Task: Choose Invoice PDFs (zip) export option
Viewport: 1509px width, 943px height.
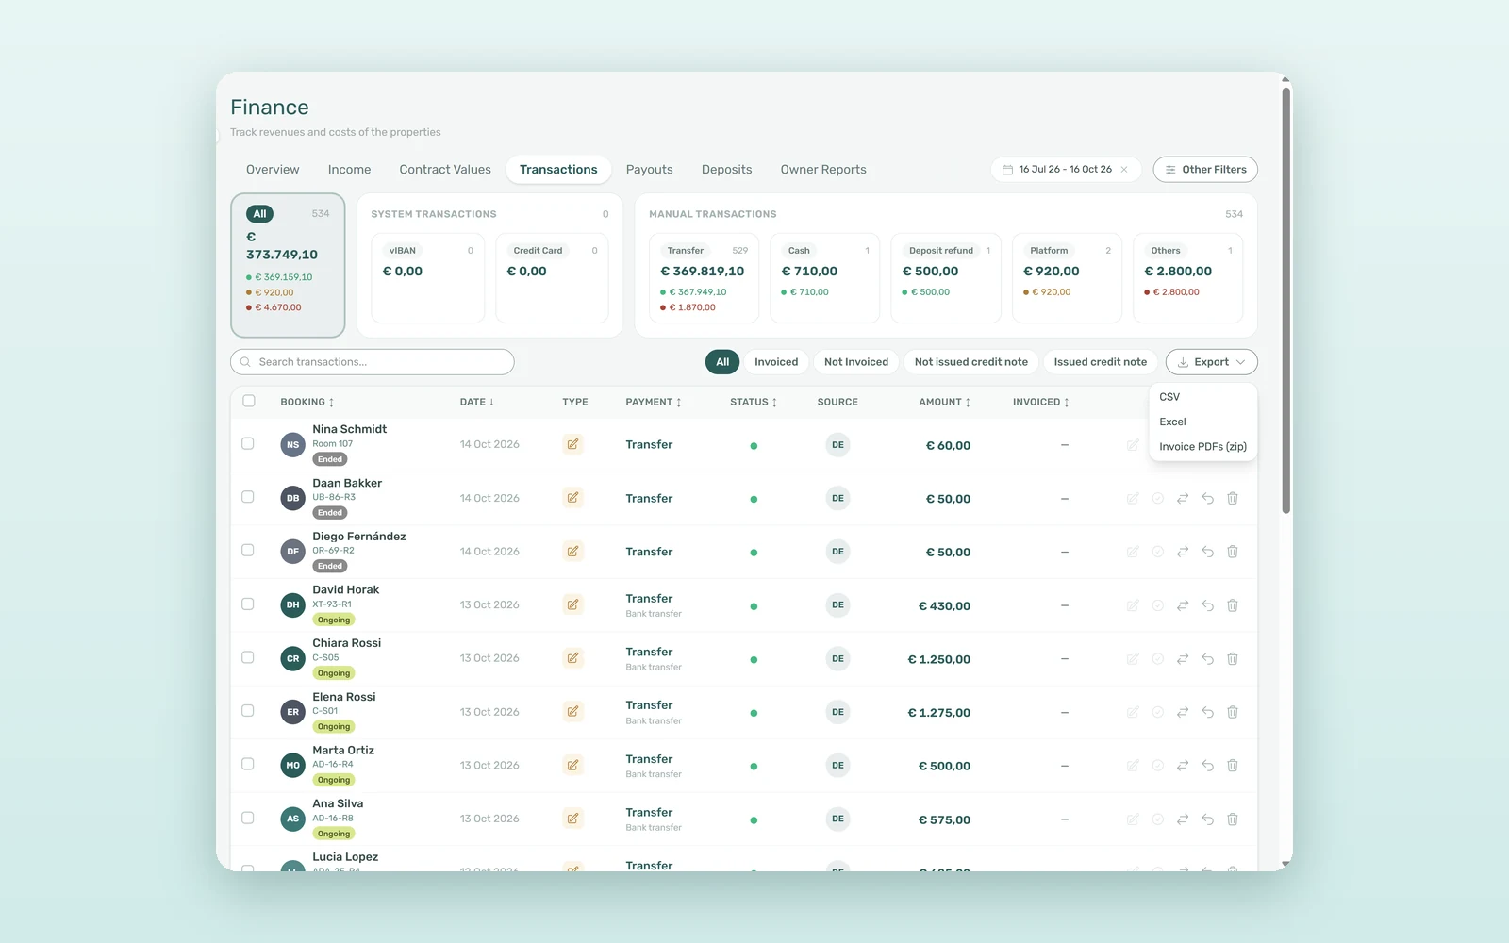Action: pyautogui.click(x=1202, y=447)
